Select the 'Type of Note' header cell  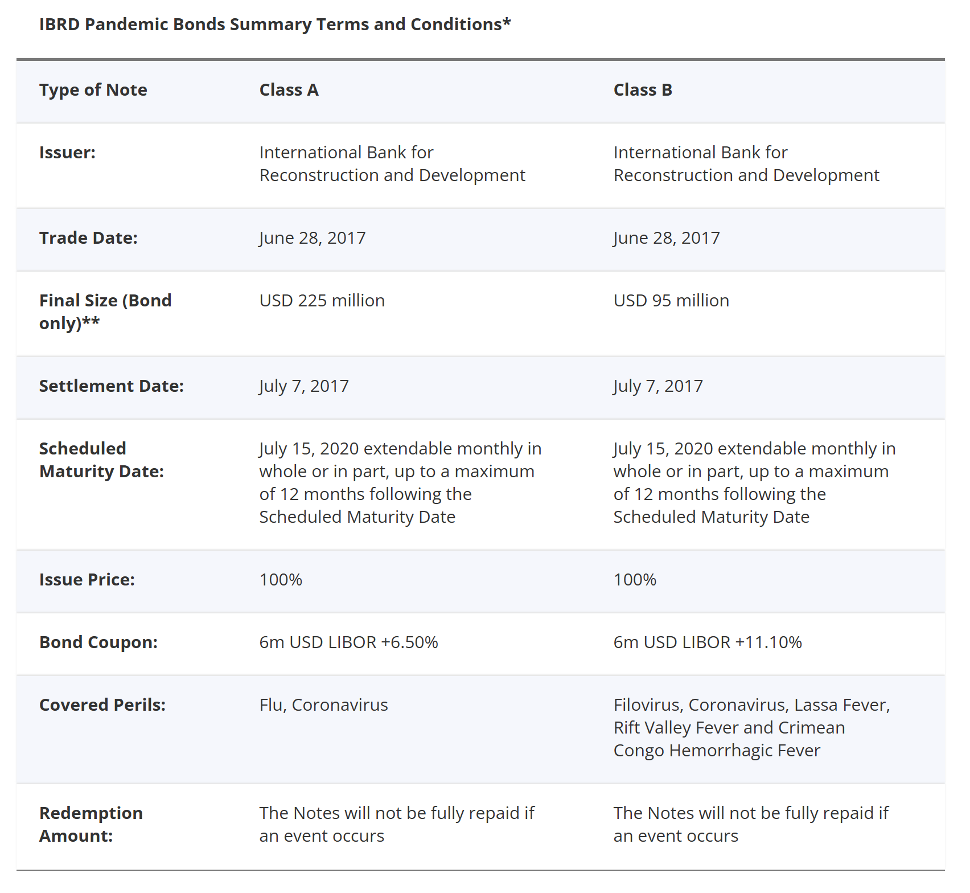point(93,90)
